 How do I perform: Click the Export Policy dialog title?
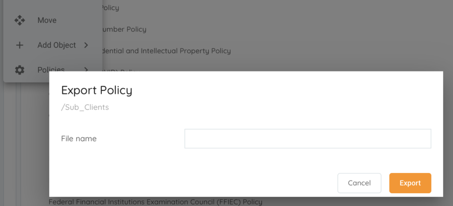(97, 90)
